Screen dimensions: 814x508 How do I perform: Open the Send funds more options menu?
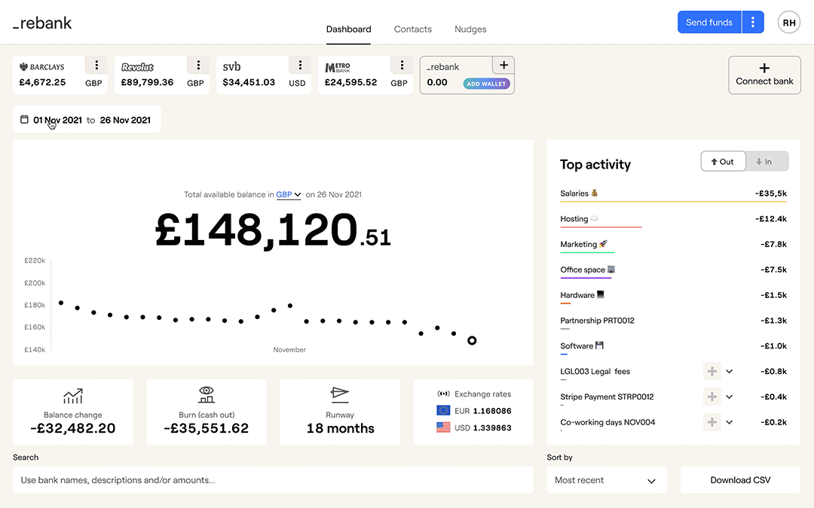click(x=753, y=23)
